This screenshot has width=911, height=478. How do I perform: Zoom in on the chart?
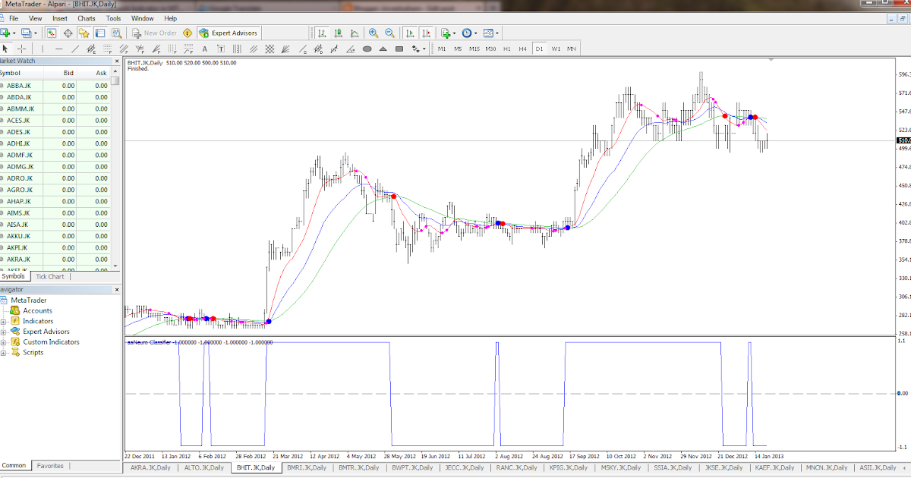[x=374, y=33]
